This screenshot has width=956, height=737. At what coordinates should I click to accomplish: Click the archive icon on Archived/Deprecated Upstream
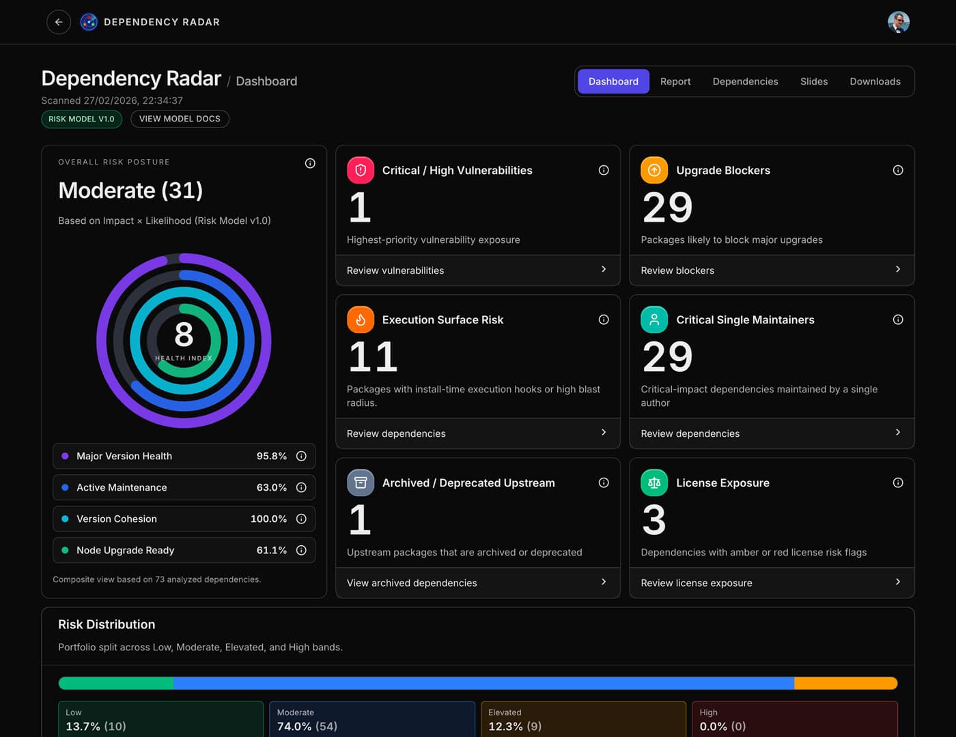361,482
